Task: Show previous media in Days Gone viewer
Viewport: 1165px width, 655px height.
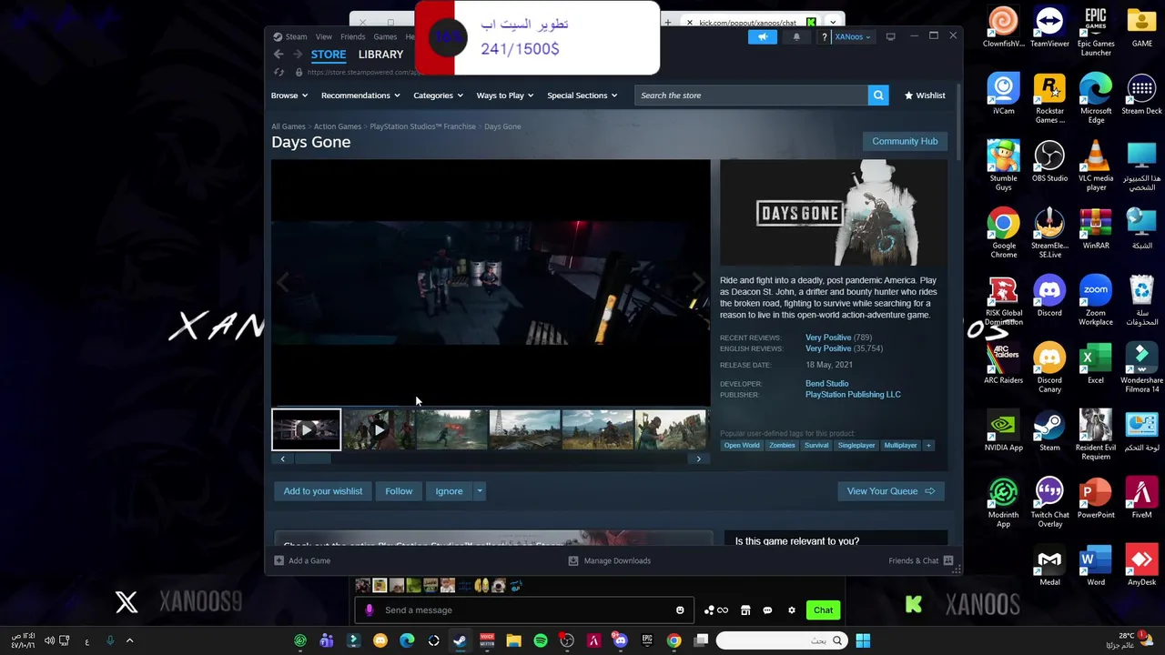Action: point(283,282)
